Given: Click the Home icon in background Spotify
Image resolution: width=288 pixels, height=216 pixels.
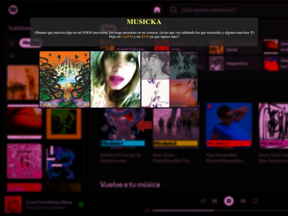Looking at the screenshot, I should [157, 10].
